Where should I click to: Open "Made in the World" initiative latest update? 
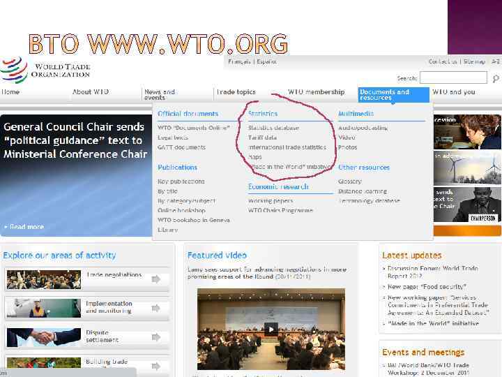(433, 323)
